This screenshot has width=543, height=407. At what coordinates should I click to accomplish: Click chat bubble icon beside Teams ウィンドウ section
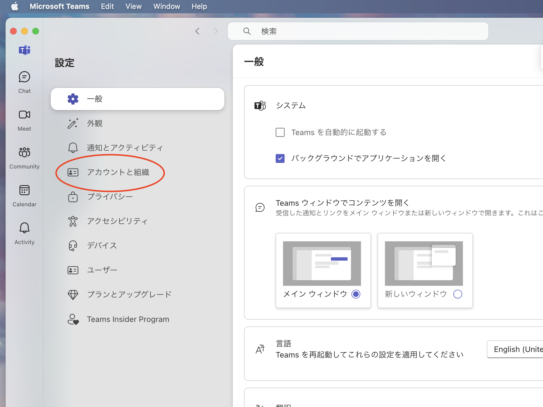260,207
